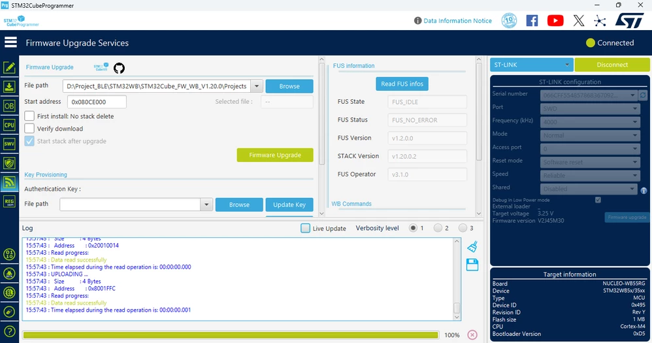Image resolution: width=652 pixels, height=343 pixels.
Task: Save the log with floppy icon
Action: [472, 265]
